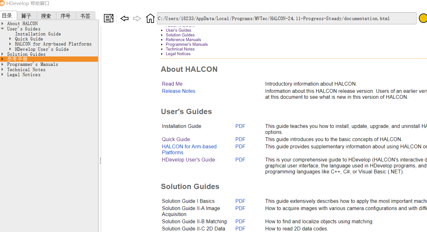This screenshot has height=232, width=427.
Task: Open the PDF for HALCON for Arm-based Platforms
Action: pos(241,147)
